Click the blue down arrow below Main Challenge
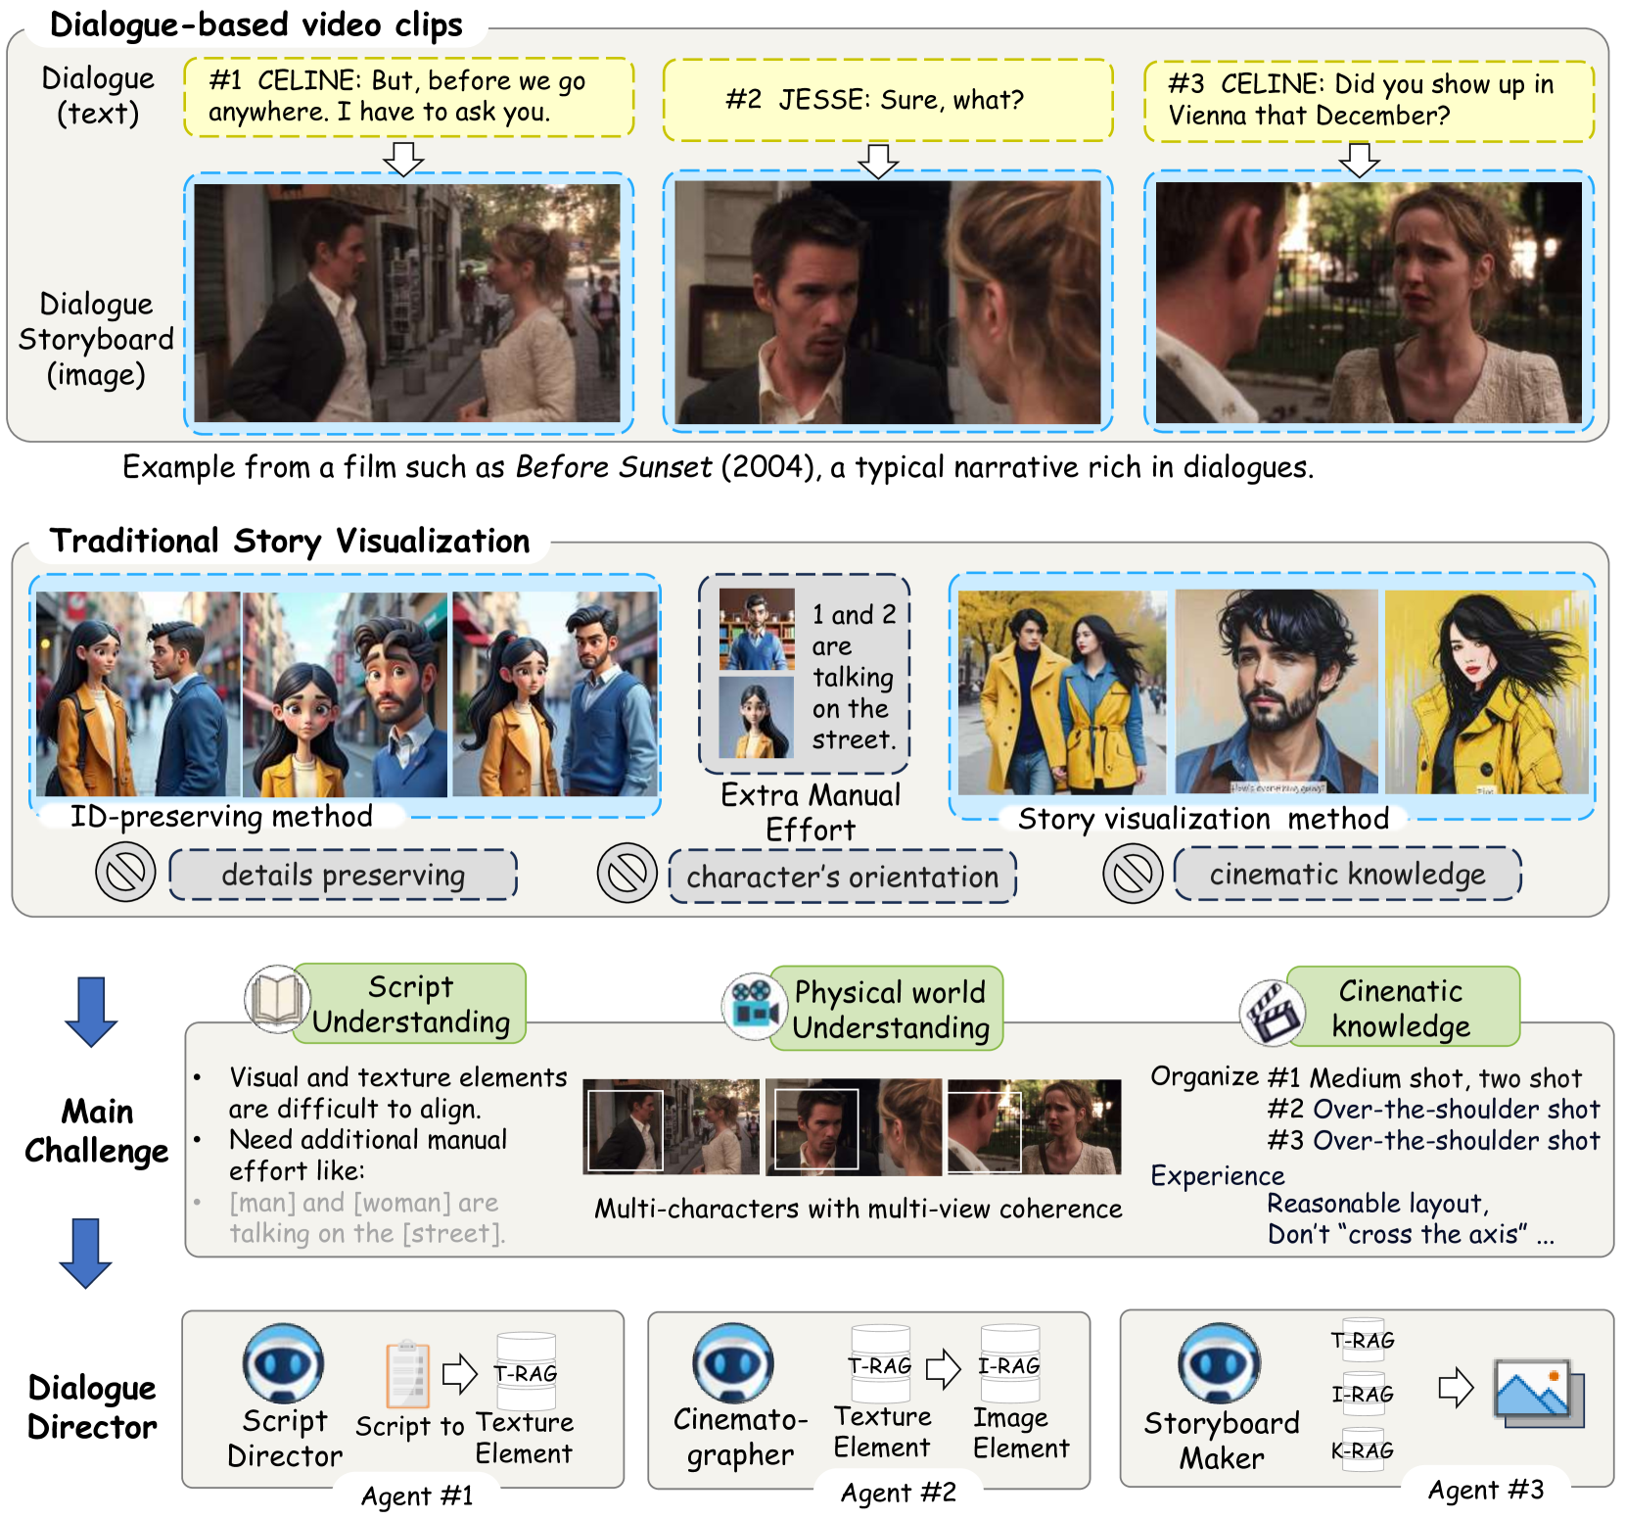Screen dimensions: 1625x1520 [86, 1254]
